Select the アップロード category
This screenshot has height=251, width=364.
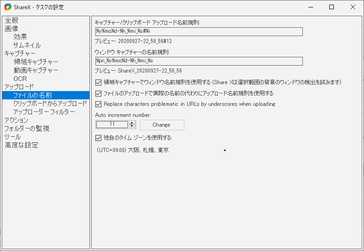pyautogui.click(x=19, y=87)
